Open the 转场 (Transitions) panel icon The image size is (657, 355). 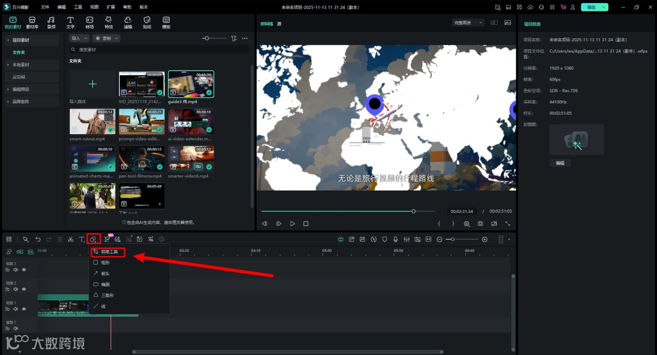tap(89, 22)
